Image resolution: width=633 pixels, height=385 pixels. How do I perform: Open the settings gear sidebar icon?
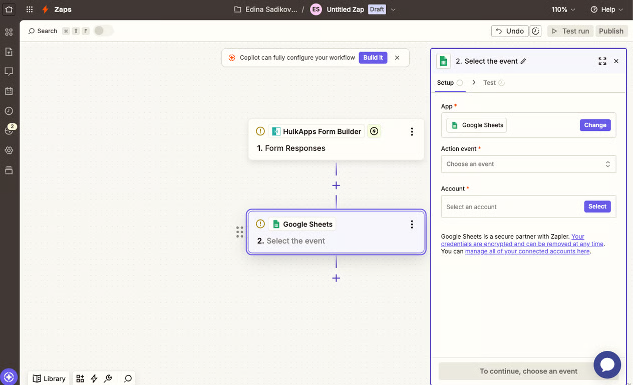click(x=9, y=150)
